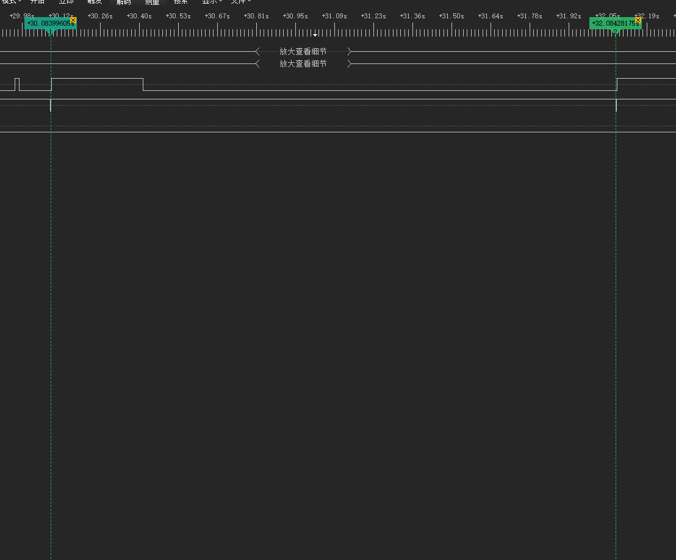Click the +30.95s ruler label
Image resolution: width=676 pixels, height=560 pixels.
[x=295, y=16]
